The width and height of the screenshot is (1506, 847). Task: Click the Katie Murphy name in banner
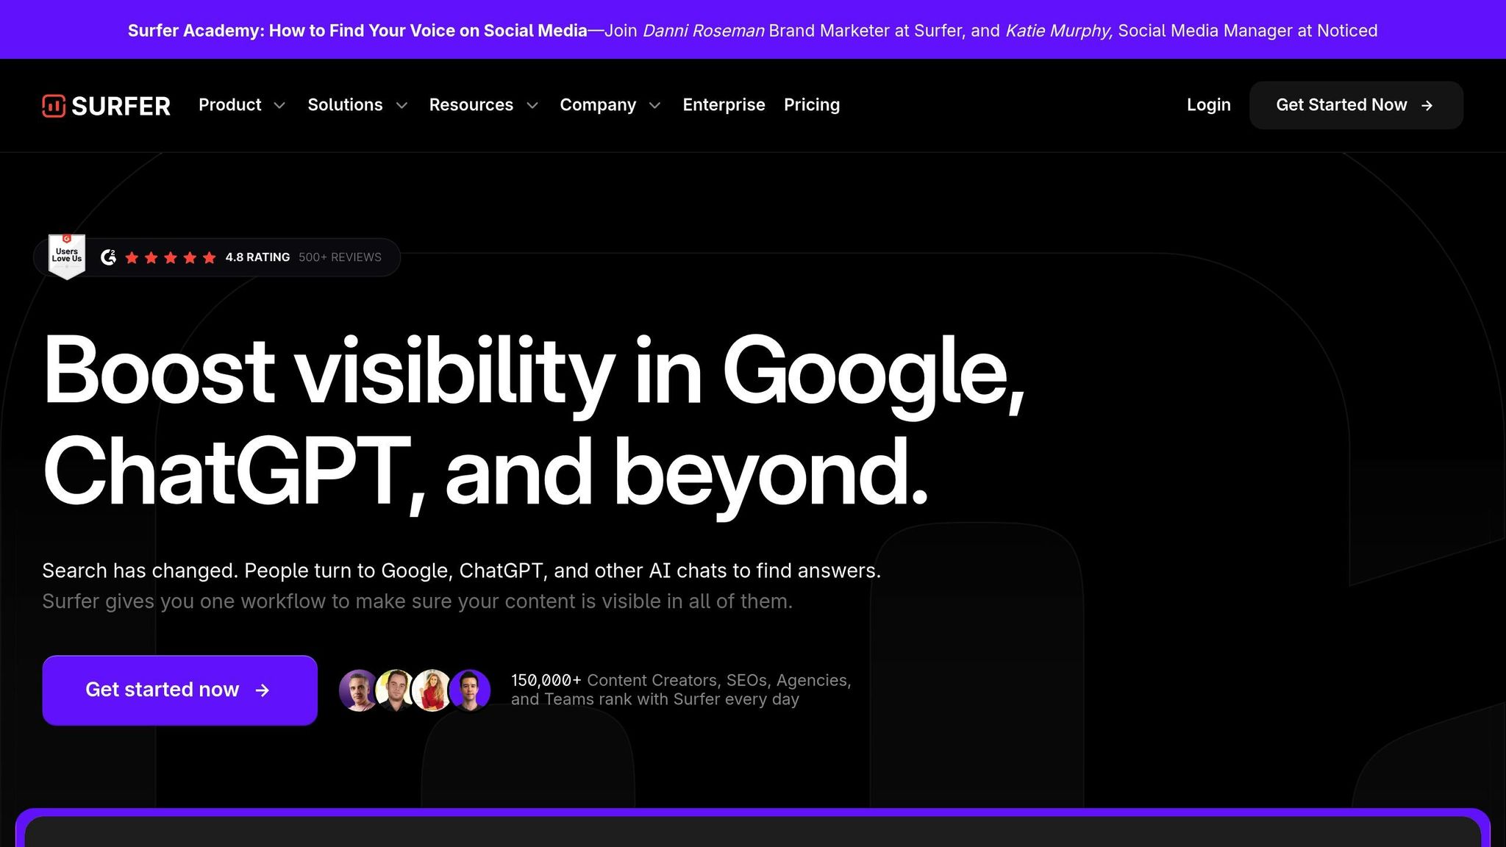1059,31
